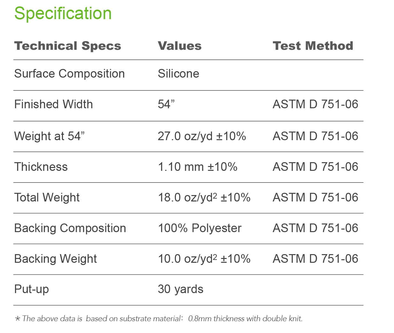Select the Technical Specs column header

point(68,46)
